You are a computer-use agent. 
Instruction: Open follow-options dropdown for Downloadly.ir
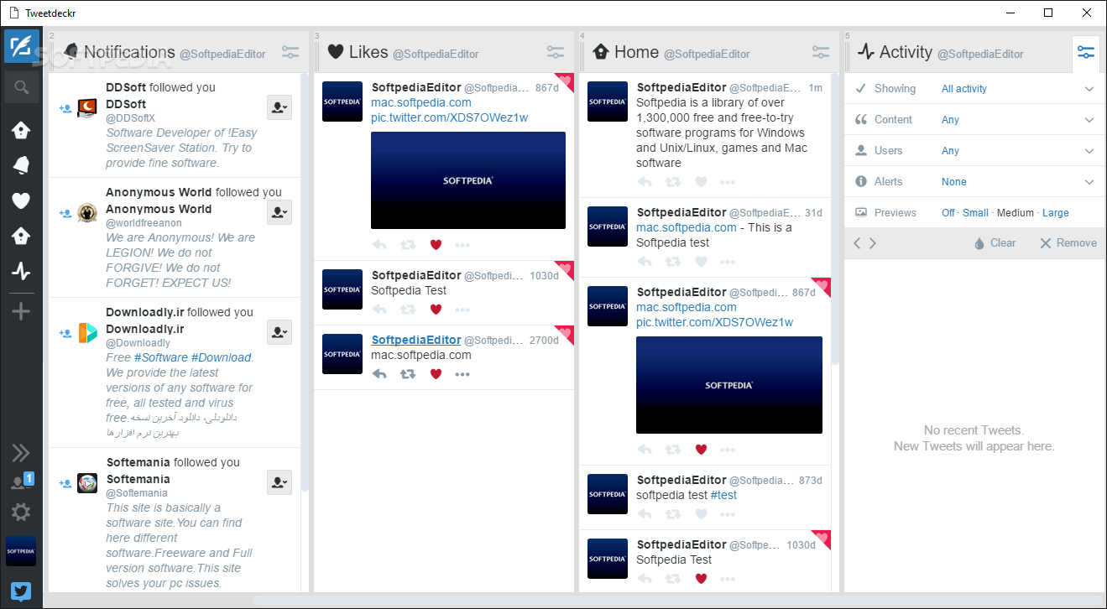[x=279, y=332]
